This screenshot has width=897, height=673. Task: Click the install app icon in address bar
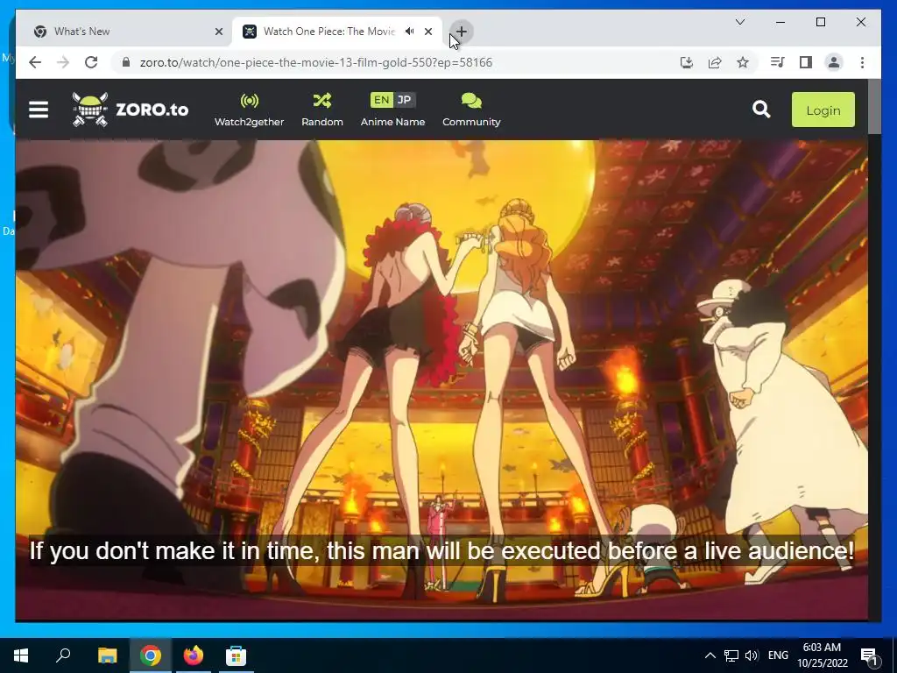687,62
